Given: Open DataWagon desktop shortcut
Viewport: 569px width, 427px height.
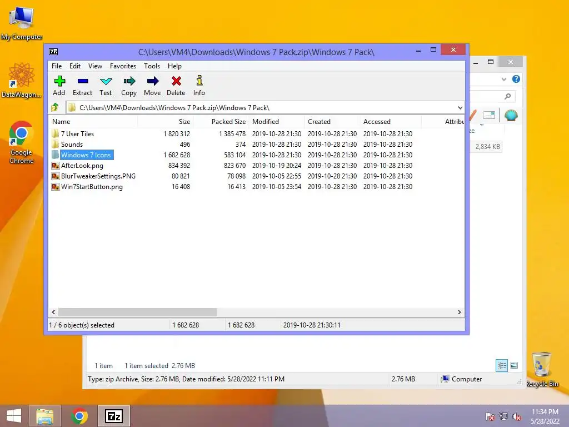Looking at the screenshot, I should [22, 80].
